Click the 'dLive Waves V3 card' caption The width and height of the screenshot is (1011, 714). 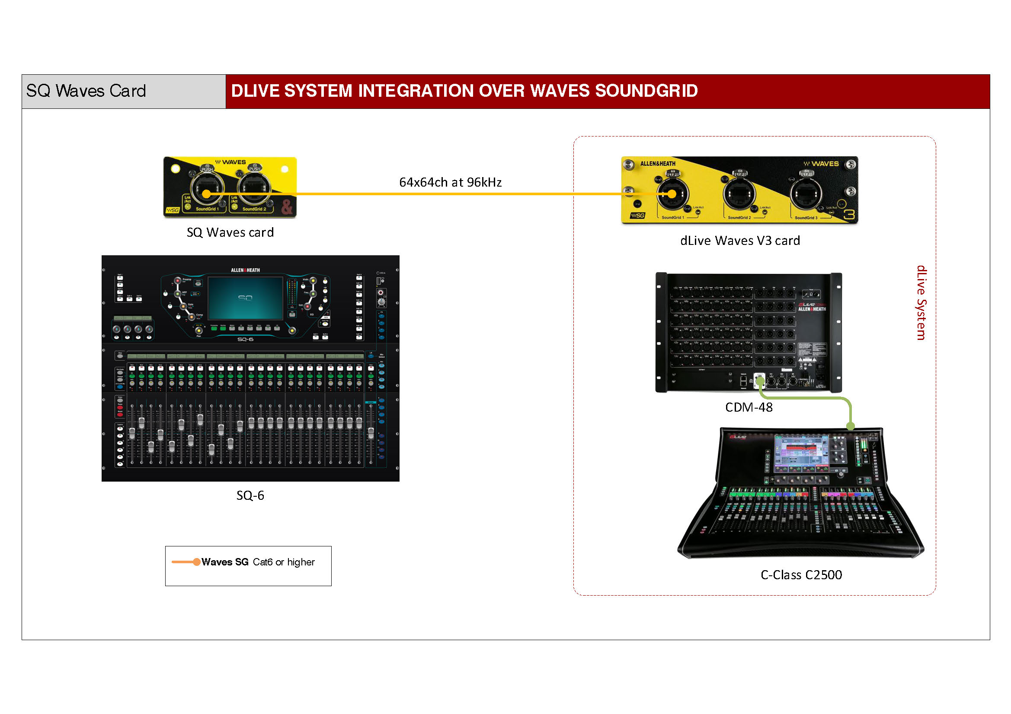740,241
